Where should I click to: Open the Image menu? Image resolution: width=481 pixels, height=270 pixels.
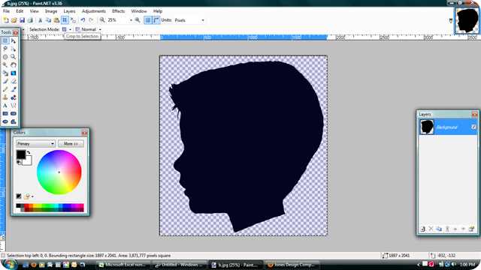click(x=51, y=11)
